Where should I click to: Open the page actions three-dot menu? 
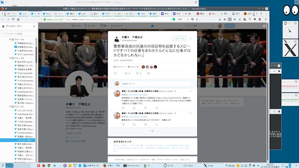coord(188,19)
